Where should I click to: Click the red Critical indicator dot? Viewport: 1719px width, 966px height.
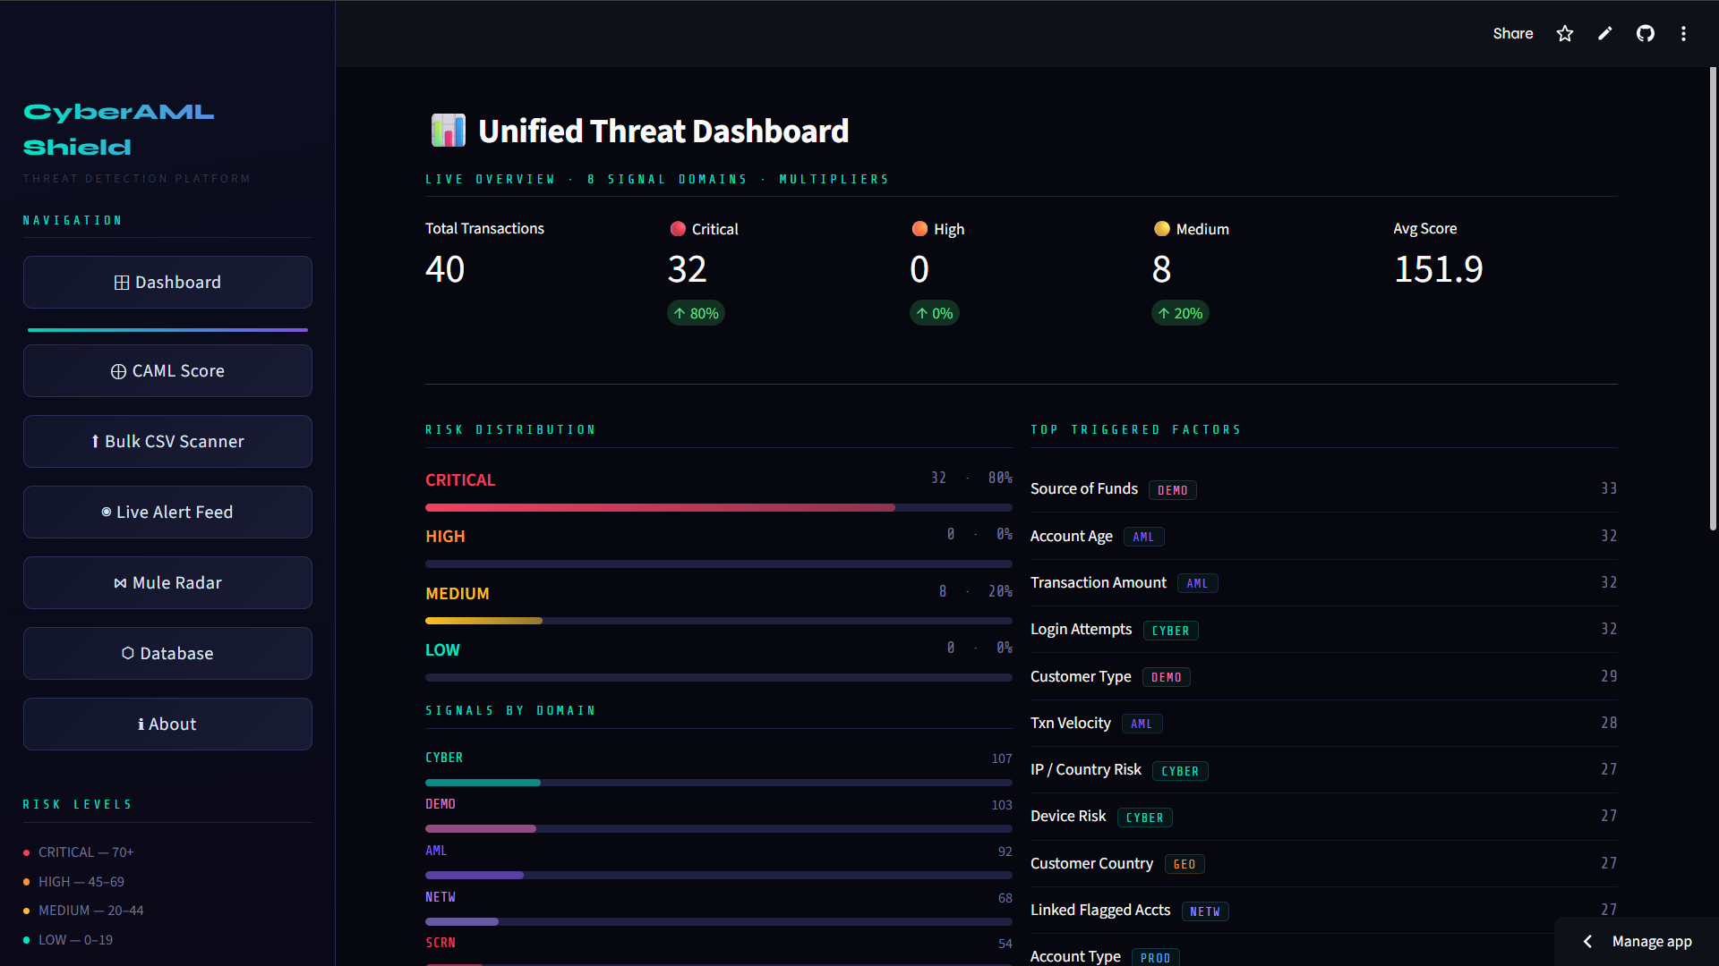coord(678,229)
